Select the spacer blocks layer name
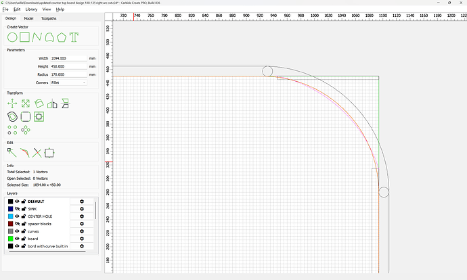 (39, 224)
